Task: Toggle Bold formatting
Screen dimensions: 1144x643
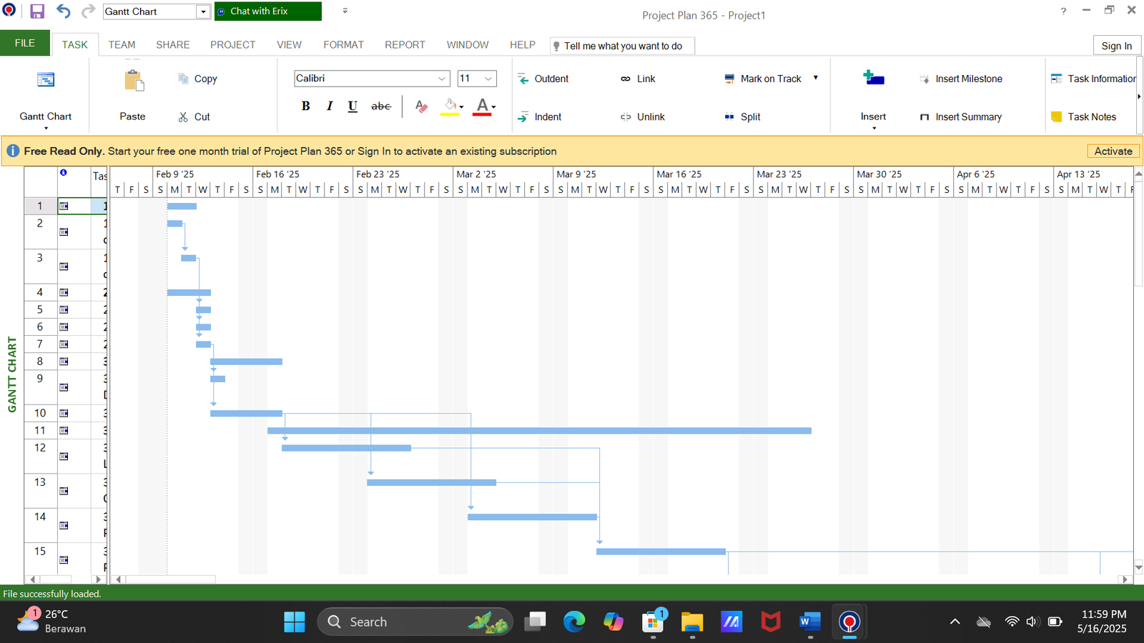Action: pyautogui.click(x=305, y=106)
